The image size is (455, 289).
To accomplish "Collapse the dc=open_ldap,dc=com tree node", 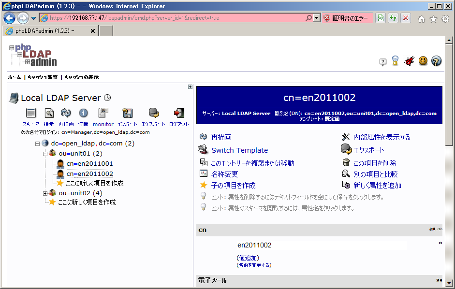I will point(37,144).
